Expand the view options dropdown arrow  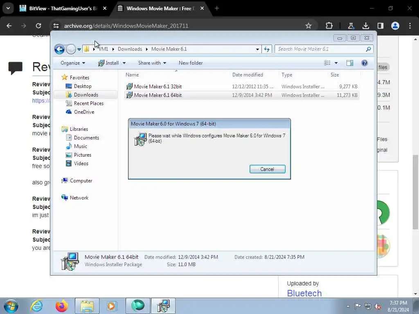336,63
